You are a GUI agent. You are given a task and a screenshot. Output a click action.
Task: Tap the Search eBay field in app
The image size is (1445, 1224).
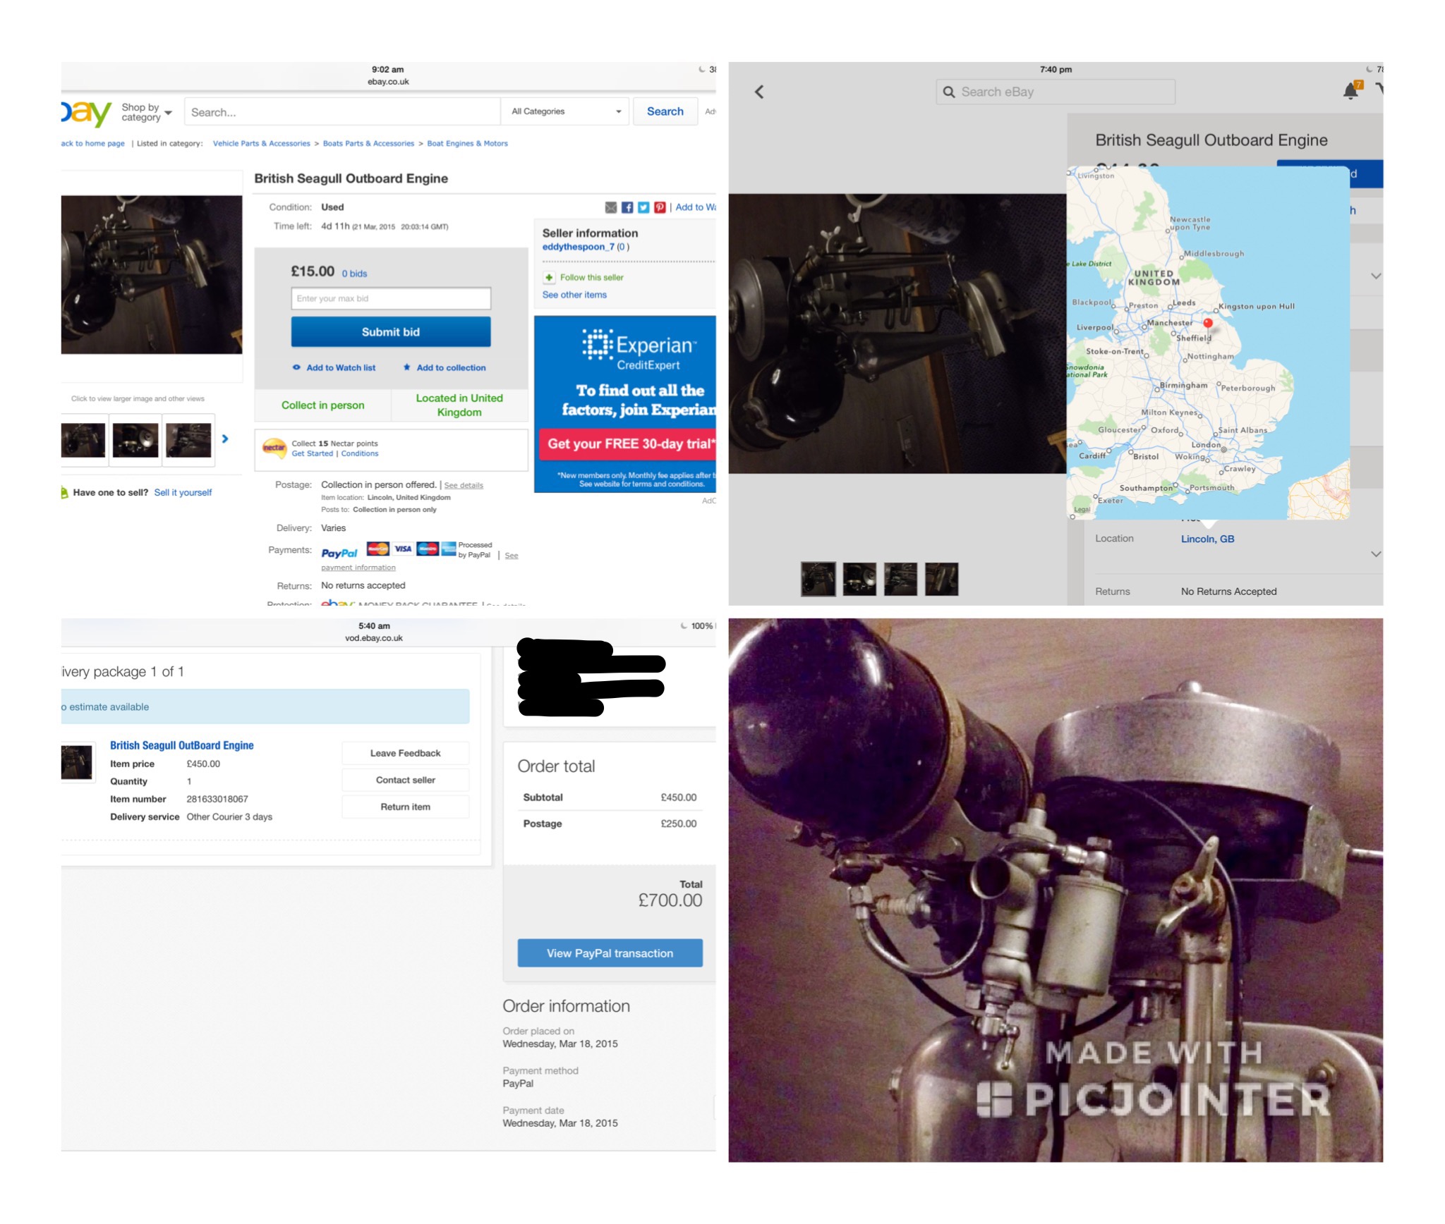click(1056, 92)
